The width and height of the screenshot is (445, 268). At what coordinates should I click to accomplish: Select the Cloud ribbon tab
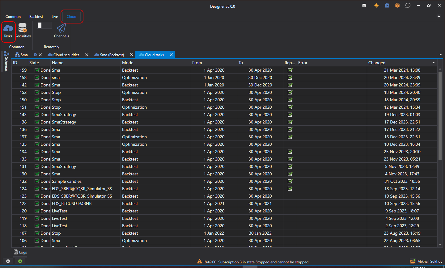pos(71,17)
